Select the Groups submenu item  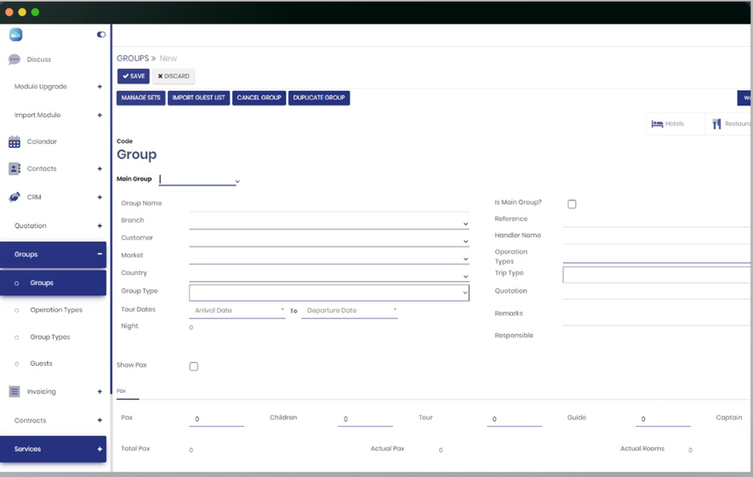(53, 282)
